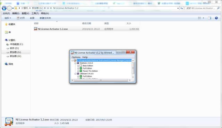The image size is (222, 128).
Task: Click the 刻录 toolbar button
Action: point(32,18)
